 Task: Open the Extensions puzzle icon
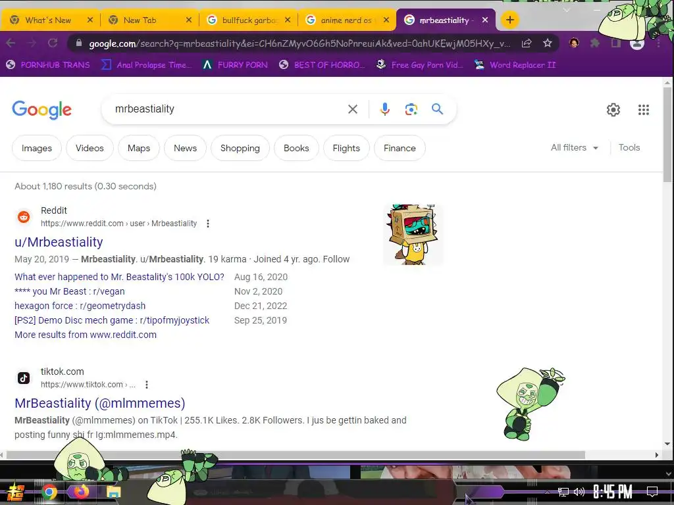pos(595,43)
